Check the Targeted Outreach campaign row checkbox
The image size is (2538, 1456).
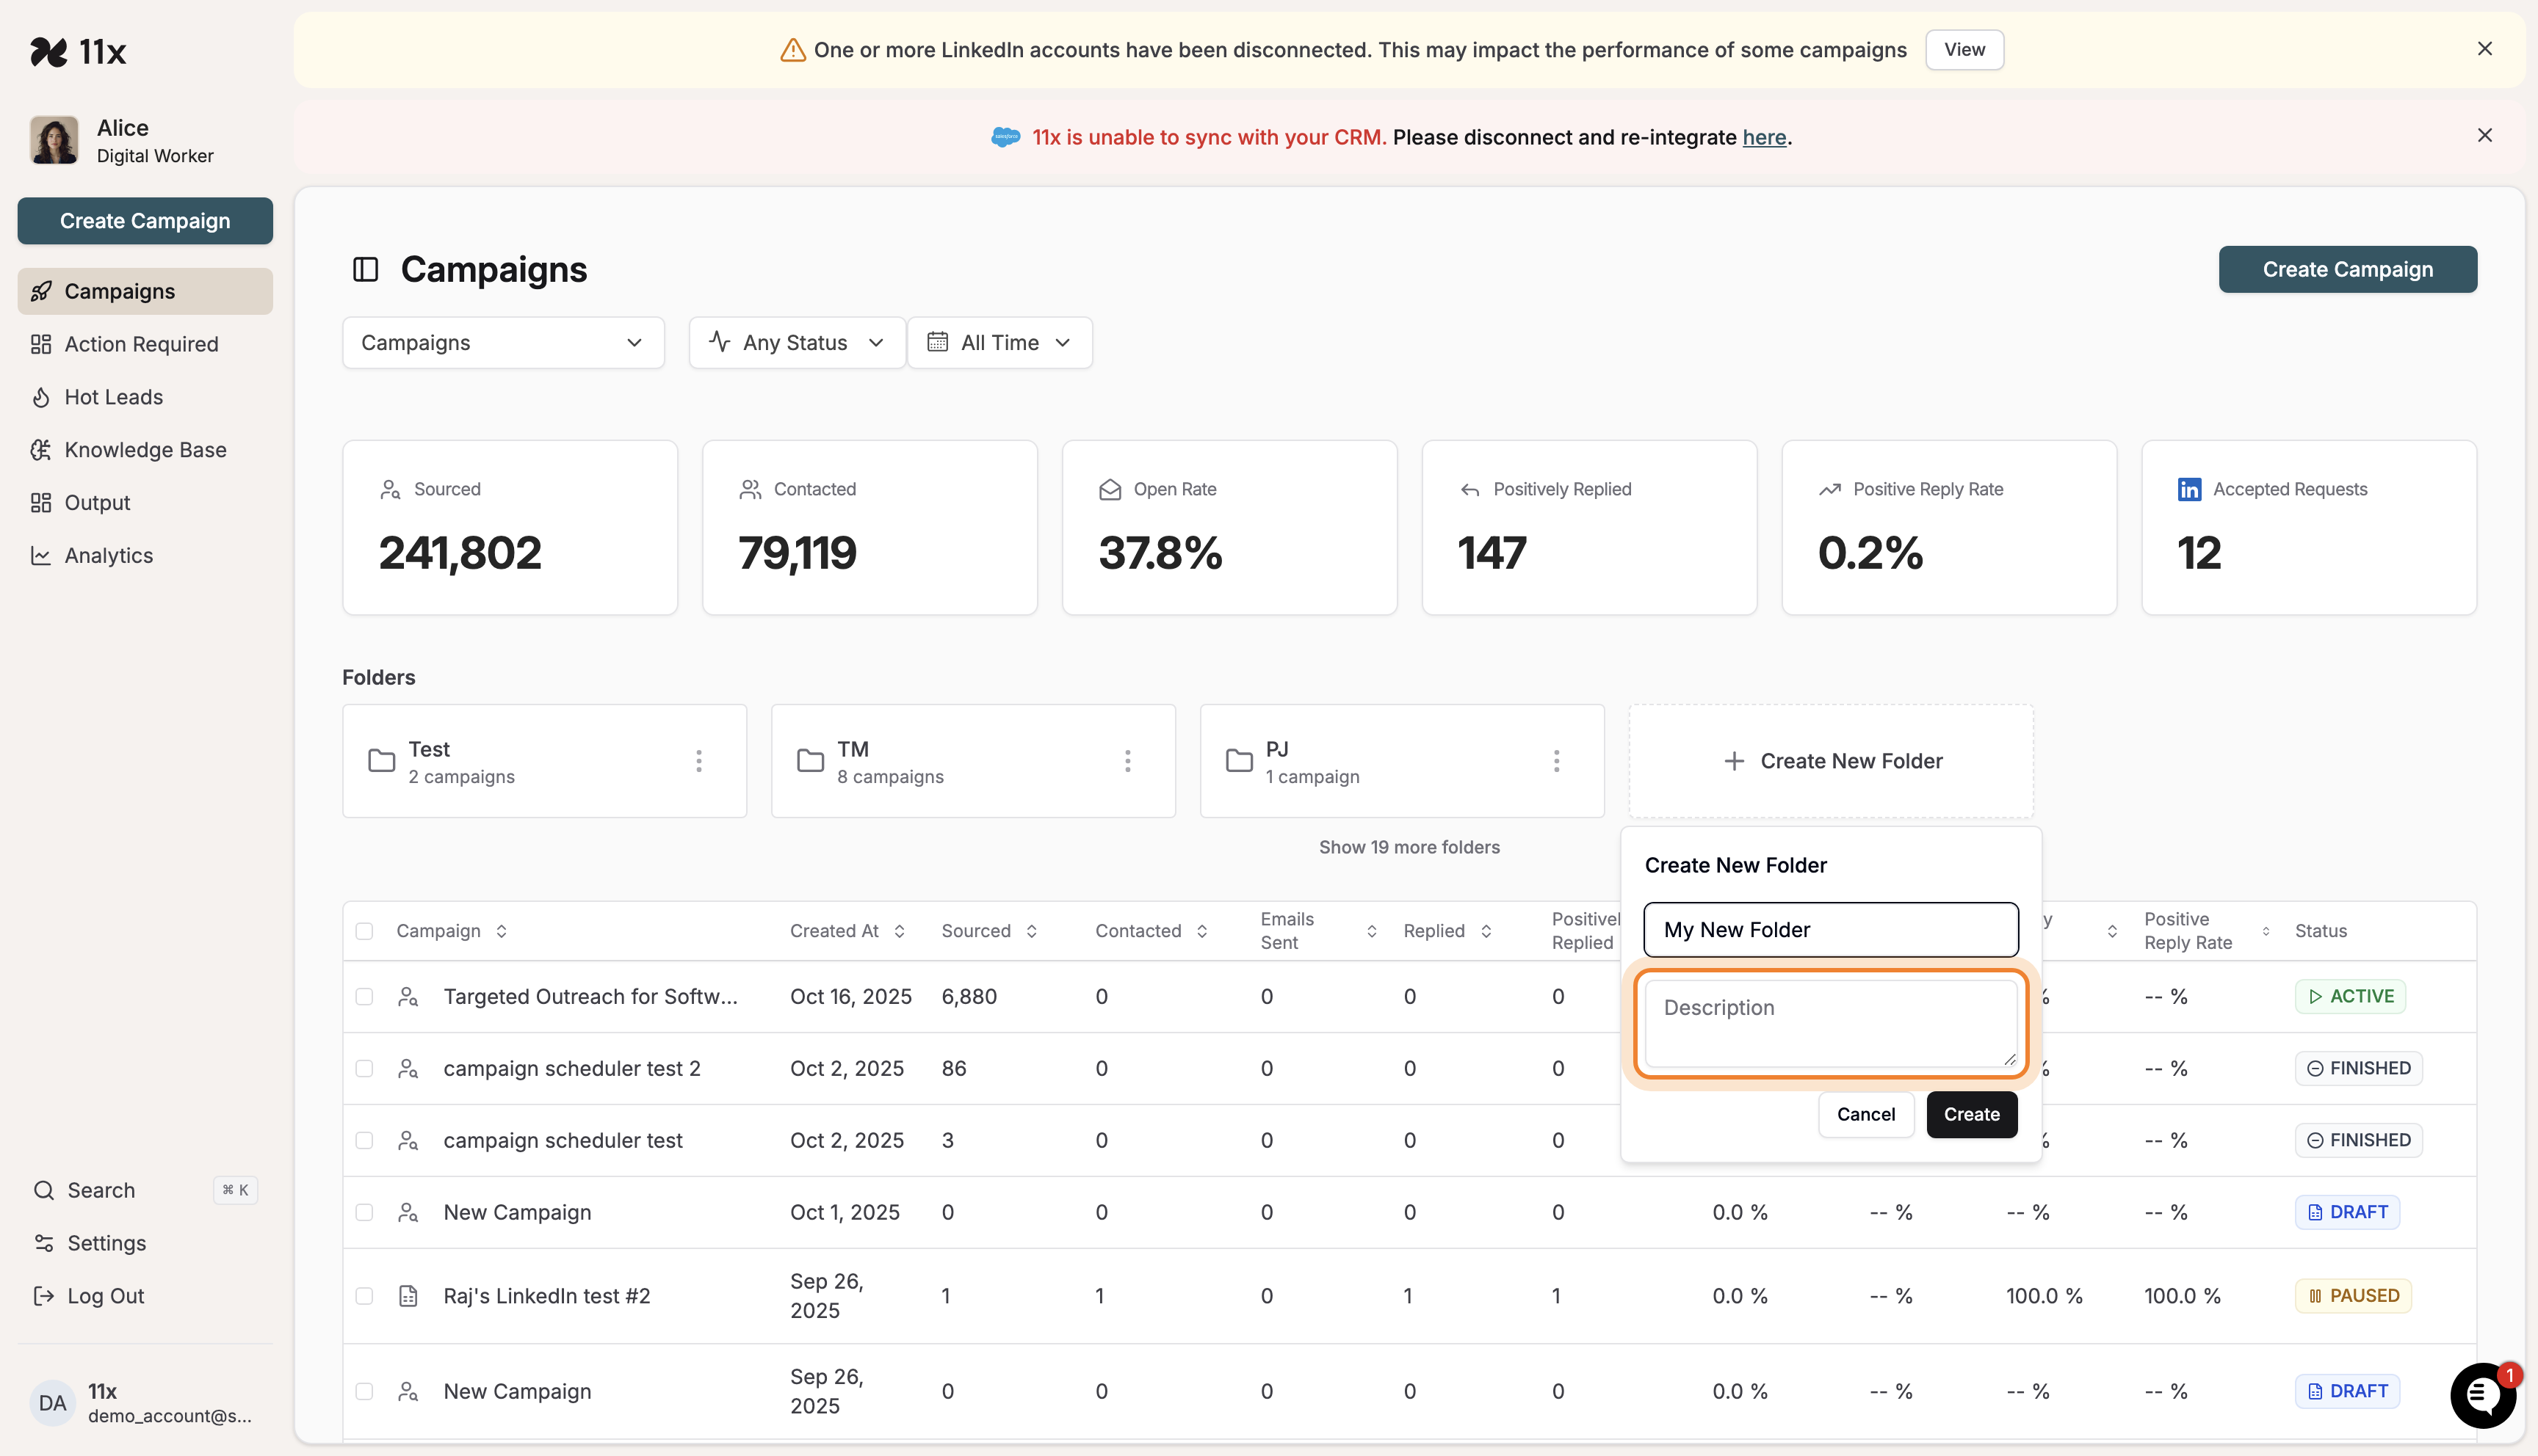point(364,996)
